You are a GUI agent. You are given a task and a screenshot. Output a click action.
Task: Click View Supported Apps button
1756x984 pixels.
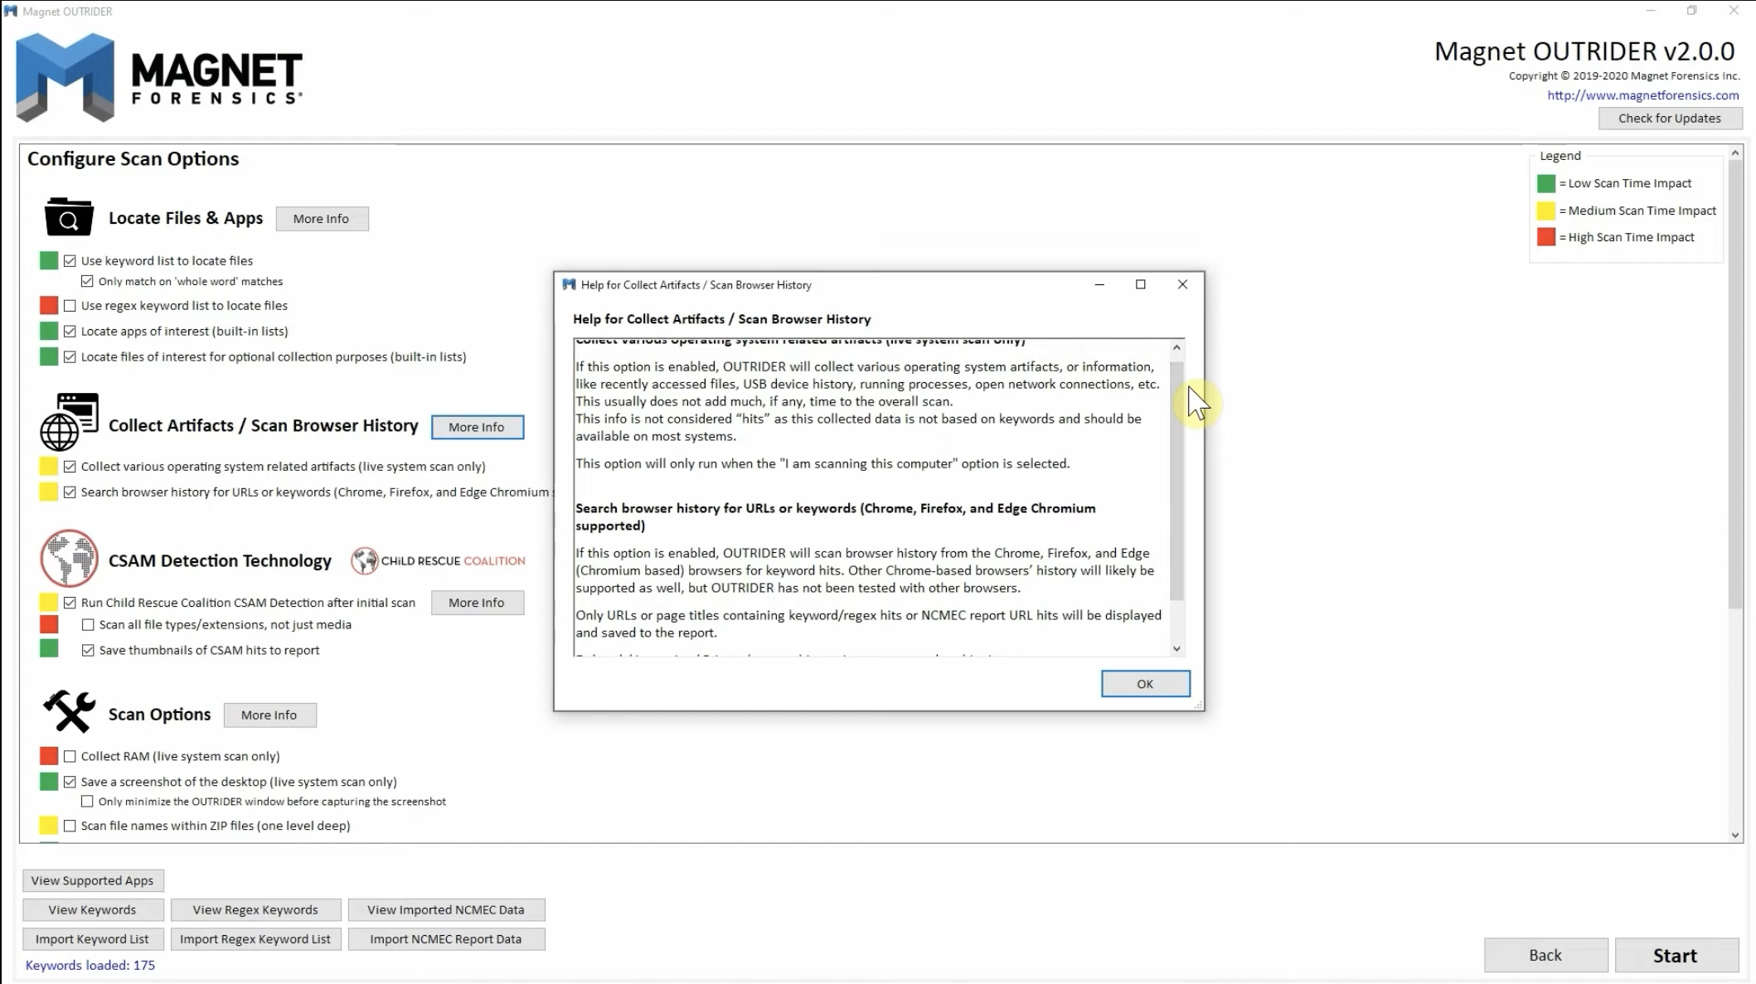click(x=93, y=880)
